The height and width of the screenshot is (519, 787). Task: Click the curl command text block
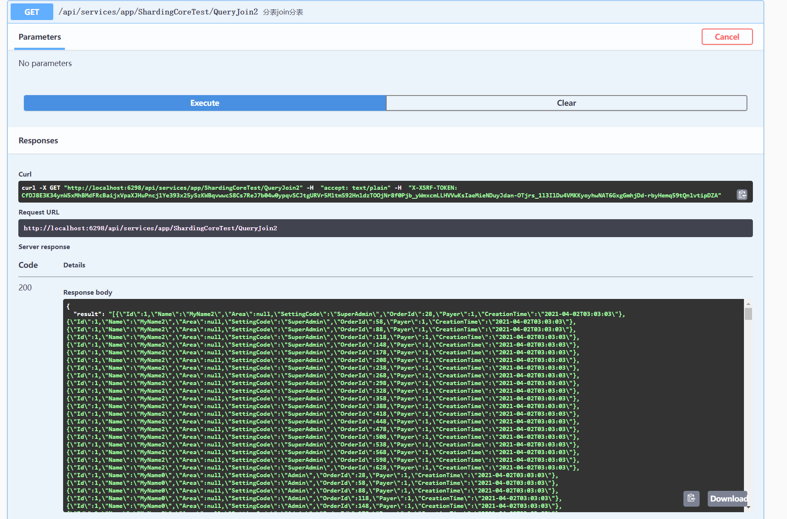pyautogui.click(x=371, y=191)
